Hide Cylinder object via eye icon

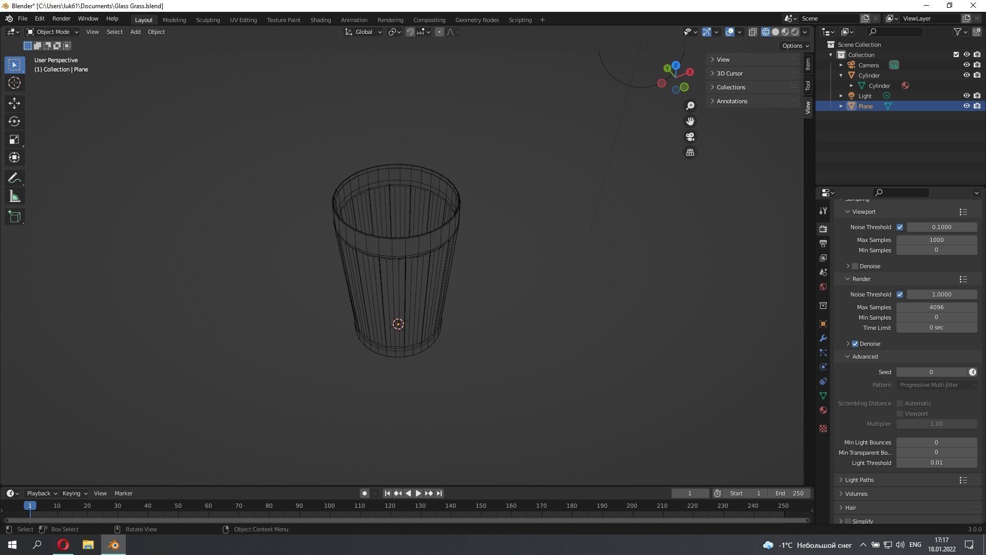tap(966, 75)
